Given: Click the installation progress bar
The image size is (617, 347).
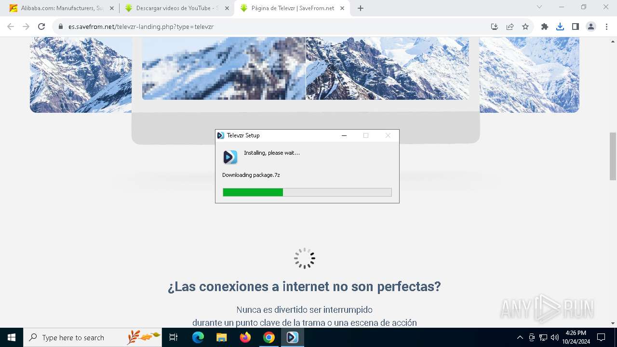Looking at the screenshot, I should (307, 192).
